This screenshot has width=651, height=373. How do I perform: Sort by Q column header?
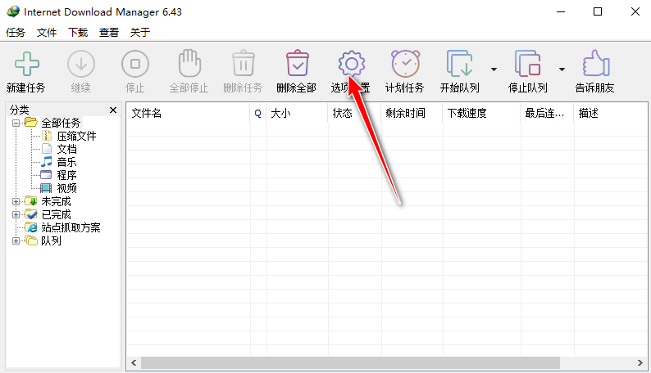257,113
